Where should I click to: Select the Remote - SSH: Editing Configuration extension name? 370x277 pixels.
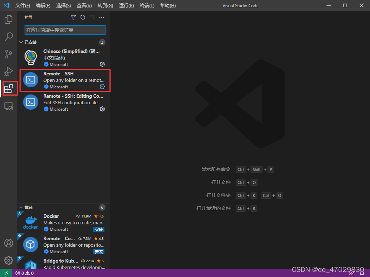[x=73, y=96]
